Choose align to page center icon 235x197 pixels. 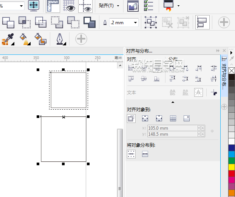[159, 118]
